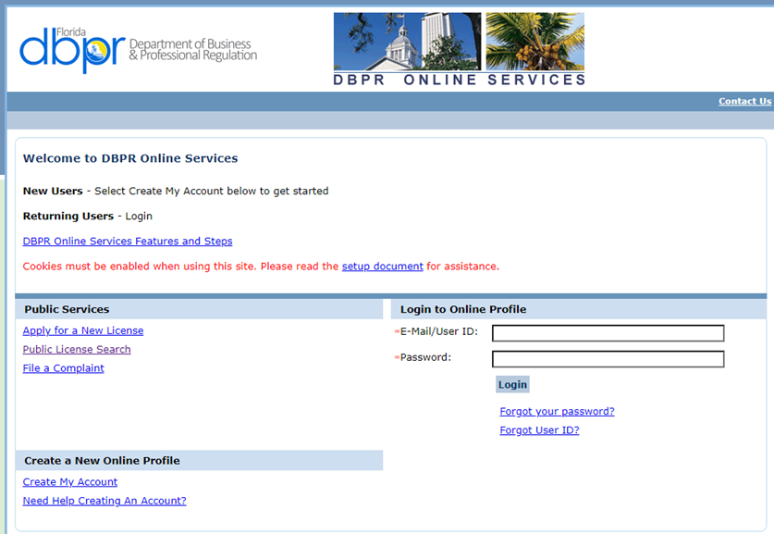
Task: Click the Welcome to DBPR Online Services heading
Action: point(130,158)
